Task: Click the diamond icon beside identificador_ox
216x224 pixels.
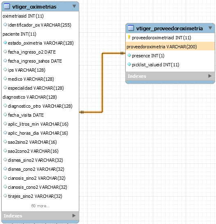Action: [5, 25]
